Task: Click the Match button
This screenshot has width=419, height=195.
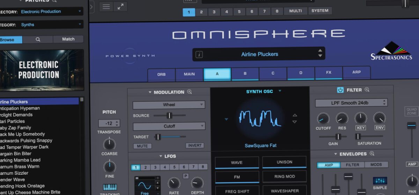Action: (68, 39)
